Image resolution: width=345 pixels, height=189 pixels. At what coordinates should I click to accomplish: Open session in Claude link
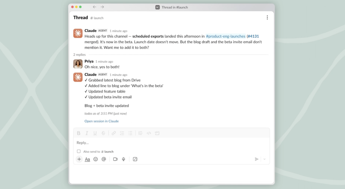pos(101,121)
